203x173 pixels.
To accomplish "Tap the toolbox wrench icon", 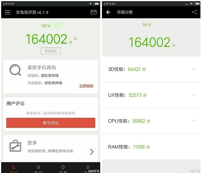I will (15, 146).
